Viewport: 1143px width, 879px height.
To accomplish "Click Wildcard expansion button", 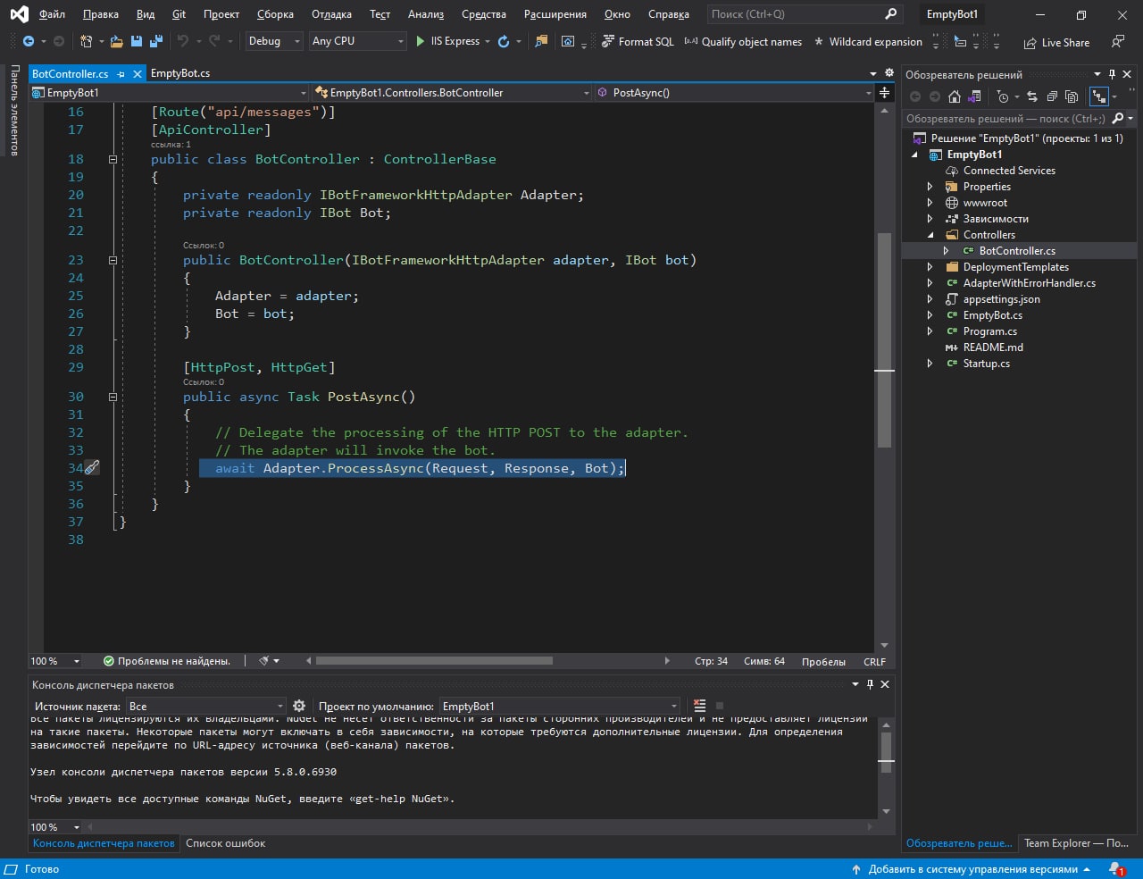I will [868, 41].
